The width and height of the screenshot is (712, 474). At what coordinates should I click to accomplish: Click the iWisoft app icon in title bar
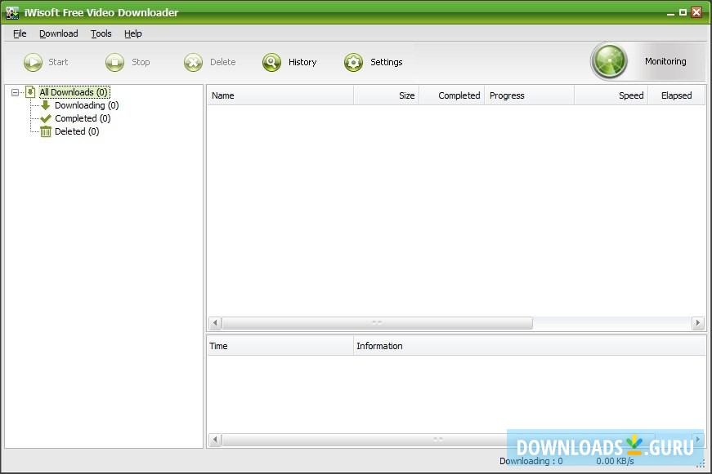pyautogui.click(x=12, y=12)
